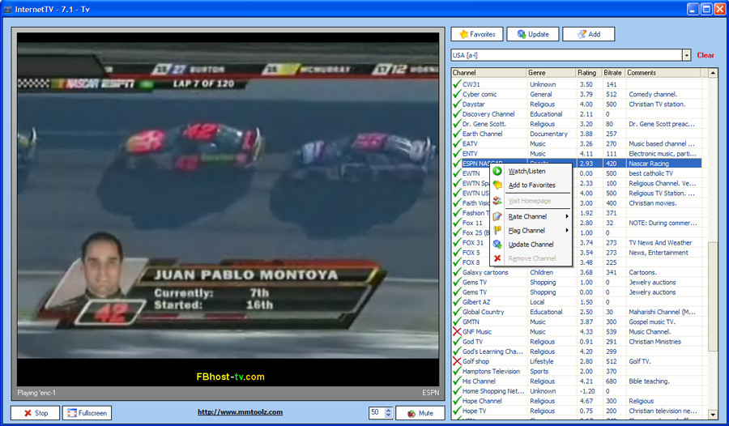Click the green checkmark next to Daystar
Image resolution: width=729 pixels, height=426 pixels.
click(457, 104)
